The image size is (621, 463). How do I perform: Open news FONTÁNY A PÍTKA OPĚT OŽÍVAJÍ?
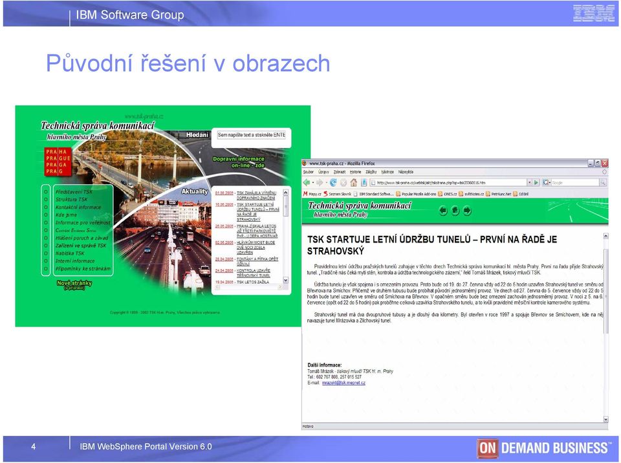pyautogui.click(x=257, y=261)
